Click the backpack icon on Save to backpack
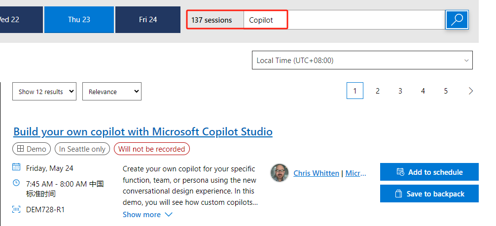The image size is (496, 226). coord(398,194)
